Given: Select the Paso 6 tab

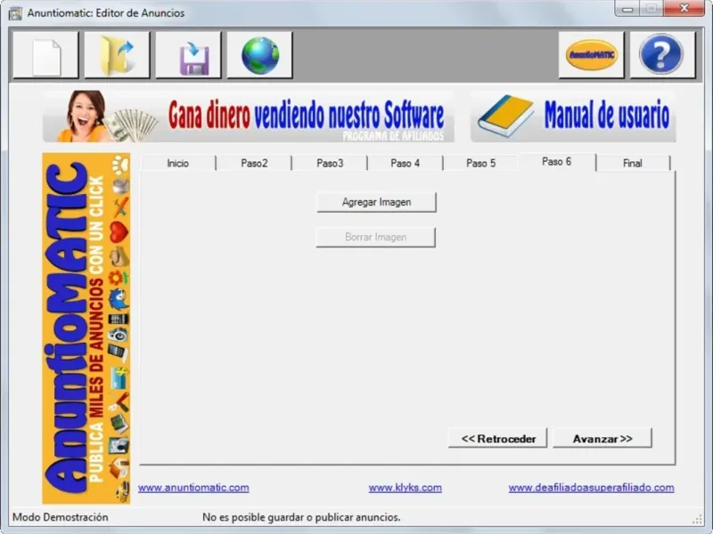Looking at the screenshot, I should [556, 162].
